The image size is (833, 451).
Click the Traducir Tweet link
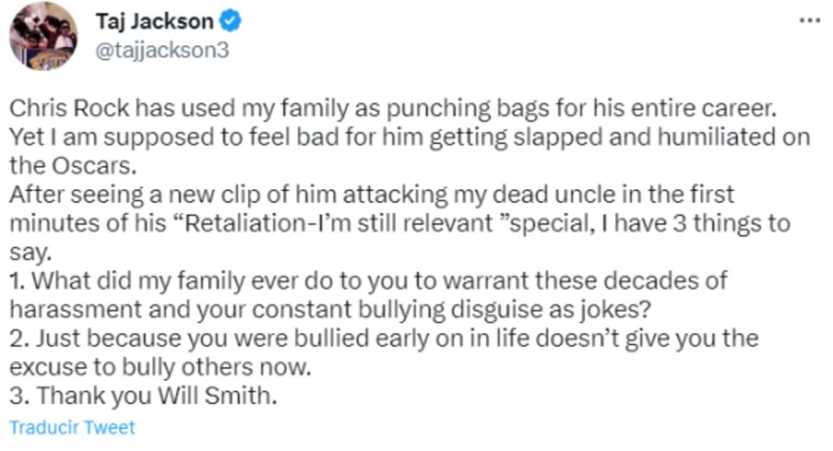pos(72,426)
